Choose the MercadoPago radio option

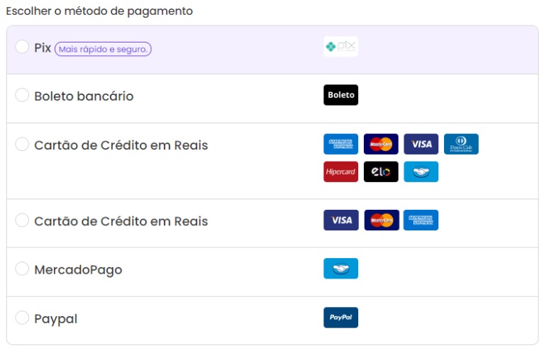coord(22,269)
